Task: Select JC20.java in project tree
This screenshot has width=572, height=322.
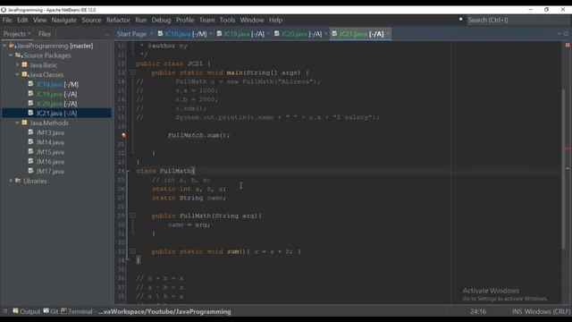Action: (x=56, y=104)
